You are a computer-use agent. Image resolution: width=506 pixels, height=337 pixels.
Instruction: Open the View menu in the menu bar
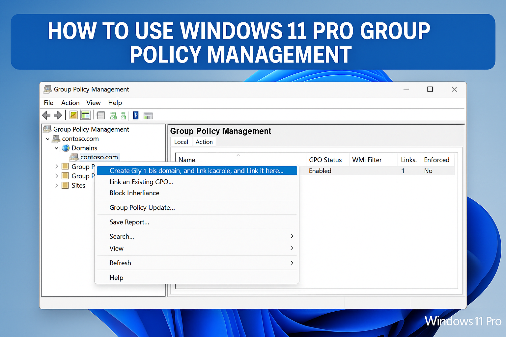[94, 103]
